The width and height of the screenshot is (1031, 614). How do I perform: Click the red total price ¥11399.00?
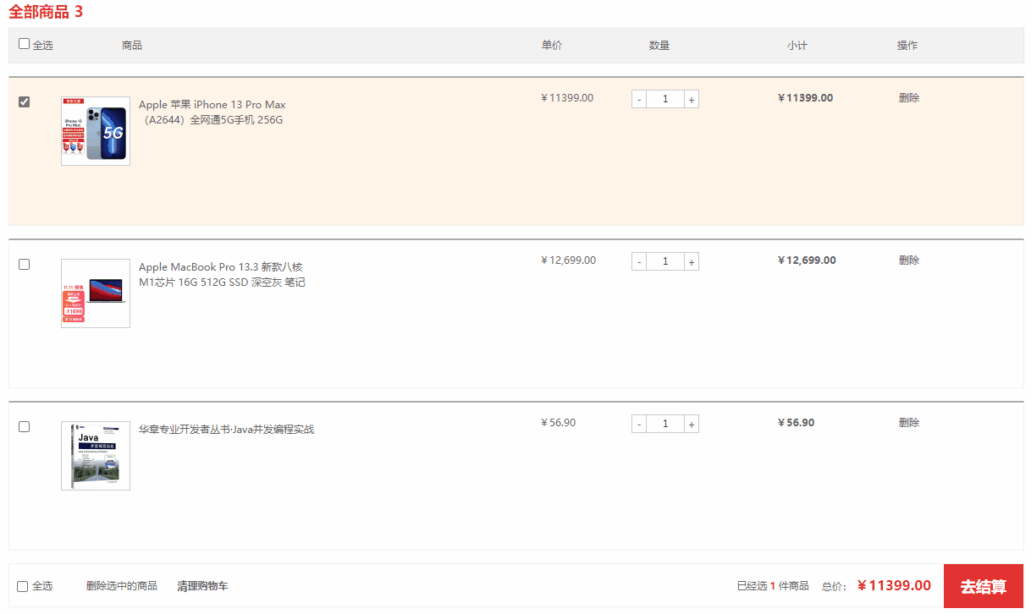tap(895, 585)
